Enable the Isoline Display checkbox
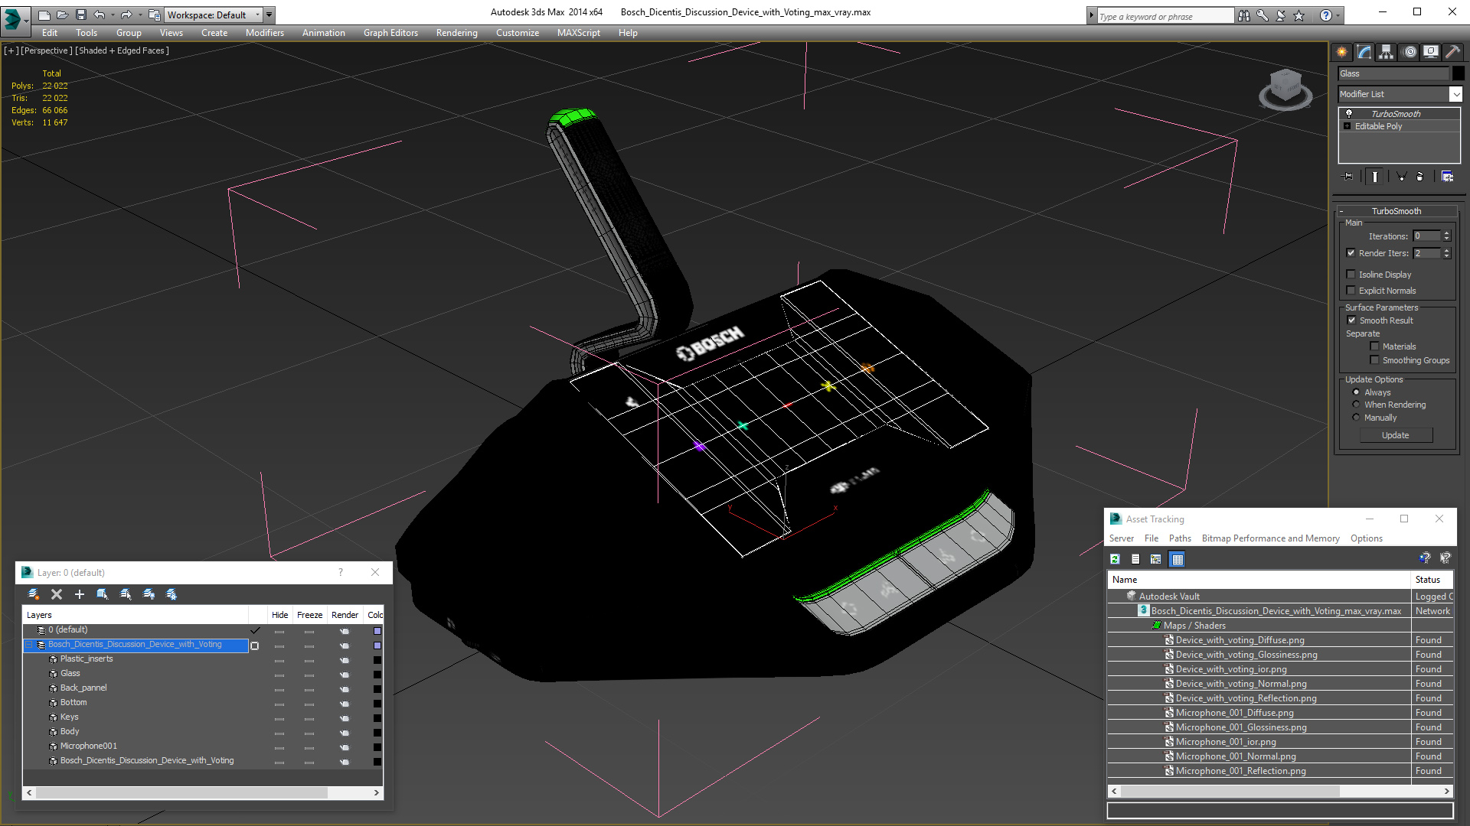The image size is (1470, 826). pyautogui.click(x=1351, y=275)
